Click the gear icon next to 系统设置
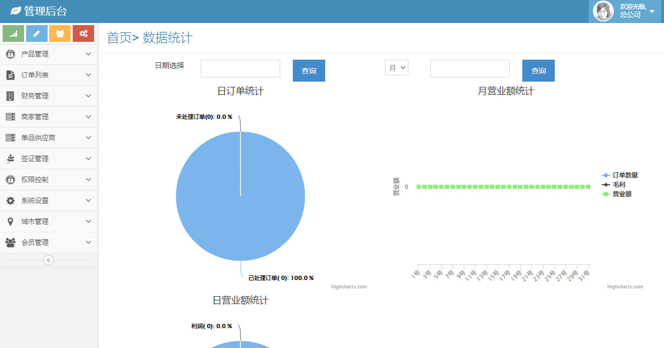Image resolution: width=664 pixels, height=348 pixels. click(10, 200)
